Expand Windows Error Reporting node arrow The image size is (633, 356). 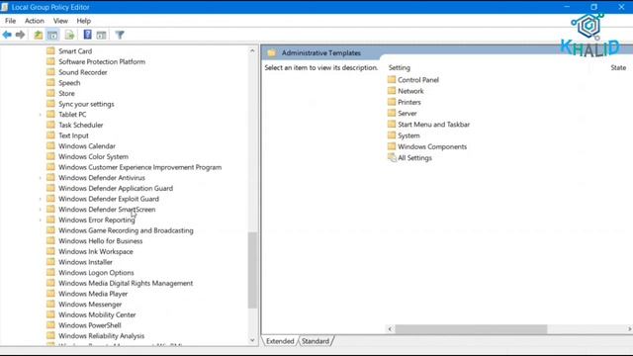pos(40,220)
